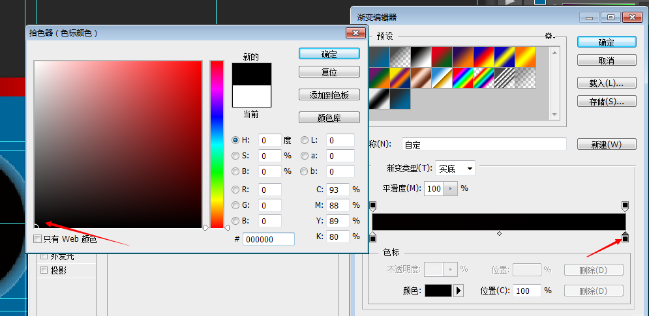Enable the 只有 Web 颜色 checkbox

coord(38,238)
